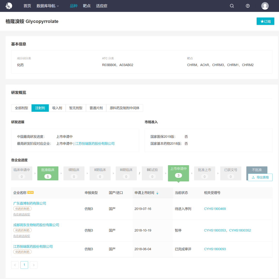This screenshot has width=279, height=279.
Task: Click the 暂停 status cell
Action: click(x=178, y=230)
